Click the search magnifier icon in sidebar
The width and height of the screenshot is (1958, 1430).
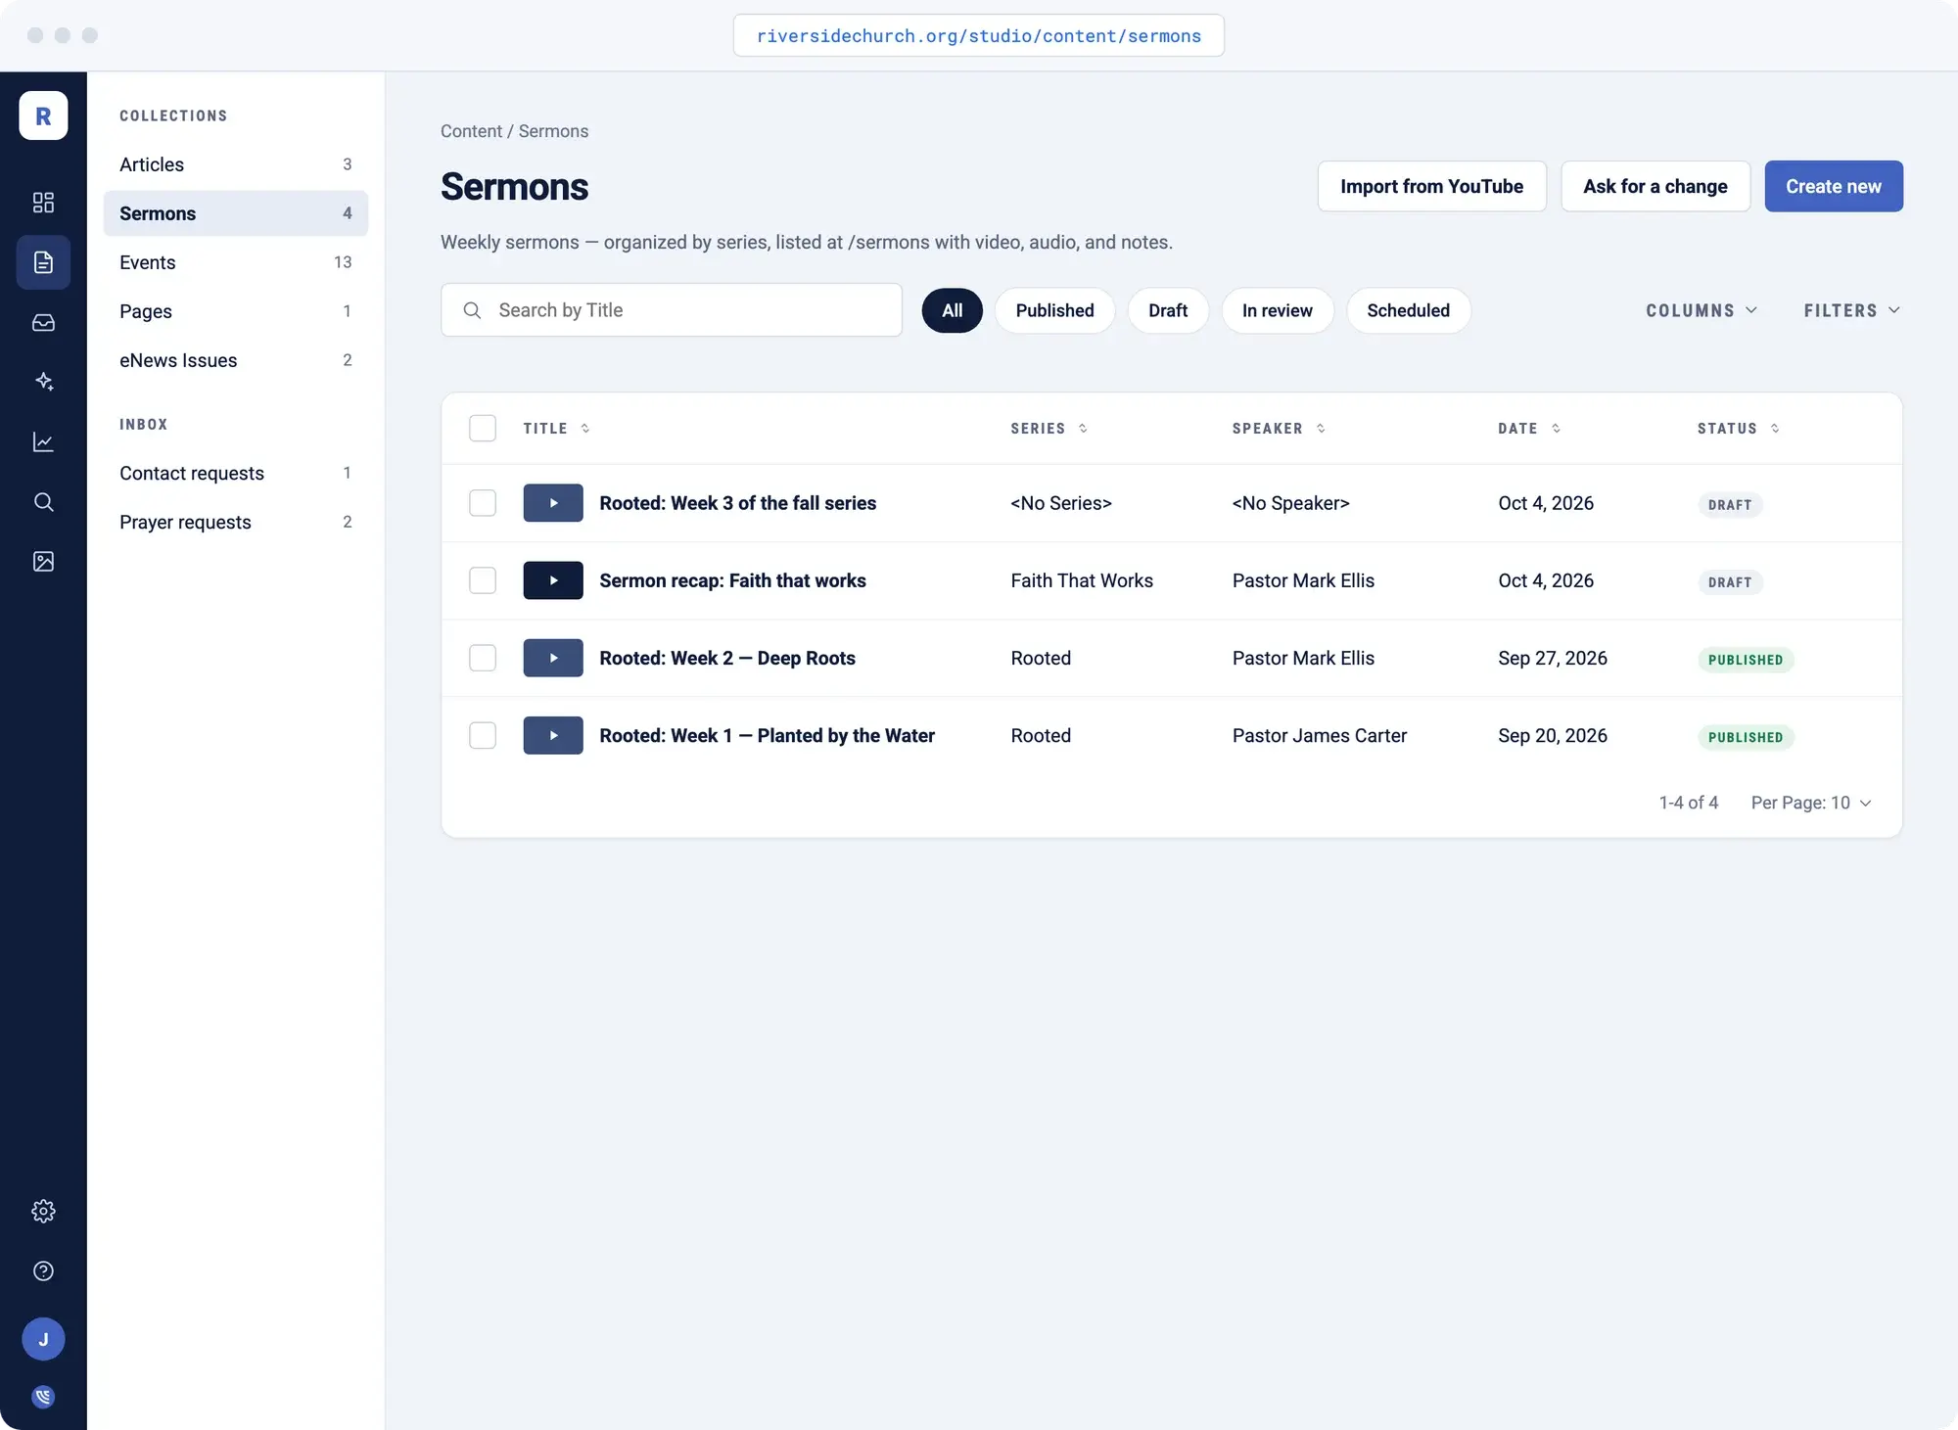pos(43,501)
